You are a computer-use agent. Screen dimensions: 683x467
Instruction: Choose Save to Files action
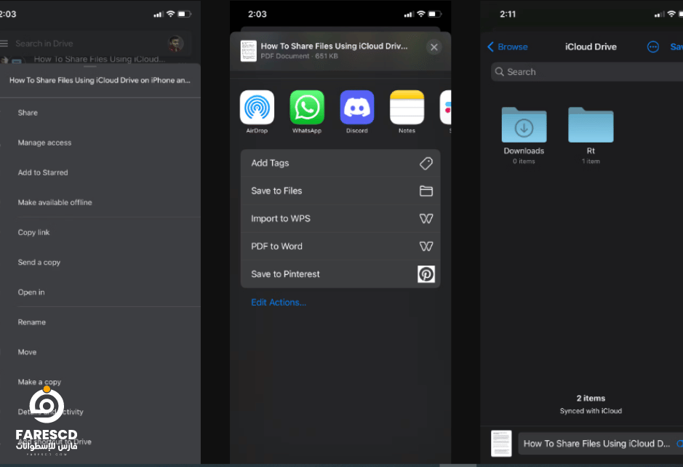340,191
